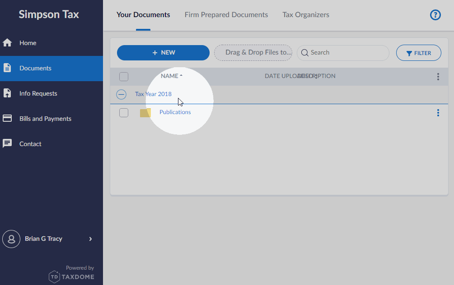The width and height of the screenshot is (454, 285).
Task: Click the FILTER button
Action: 418,53
